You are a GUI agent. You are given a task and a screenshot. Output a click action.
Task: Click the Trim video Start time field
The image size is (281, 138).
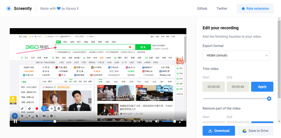coord(214,87)
